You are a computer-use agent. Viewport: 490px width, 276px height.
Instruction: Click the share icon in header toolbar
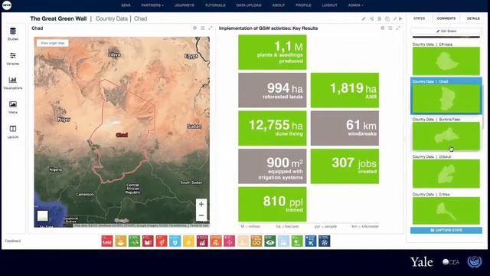(371, 18)
